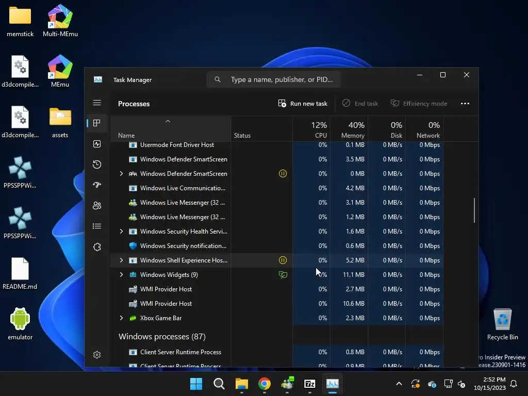Image resolution: width=528 pixels, height=396 pixels.
Task: Open File Explorer from taskbar
Action: pyautogui.click(x=242, y=384)
